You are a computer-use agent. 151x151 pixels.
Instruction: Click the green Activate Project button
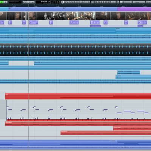(x=2, y=2)
